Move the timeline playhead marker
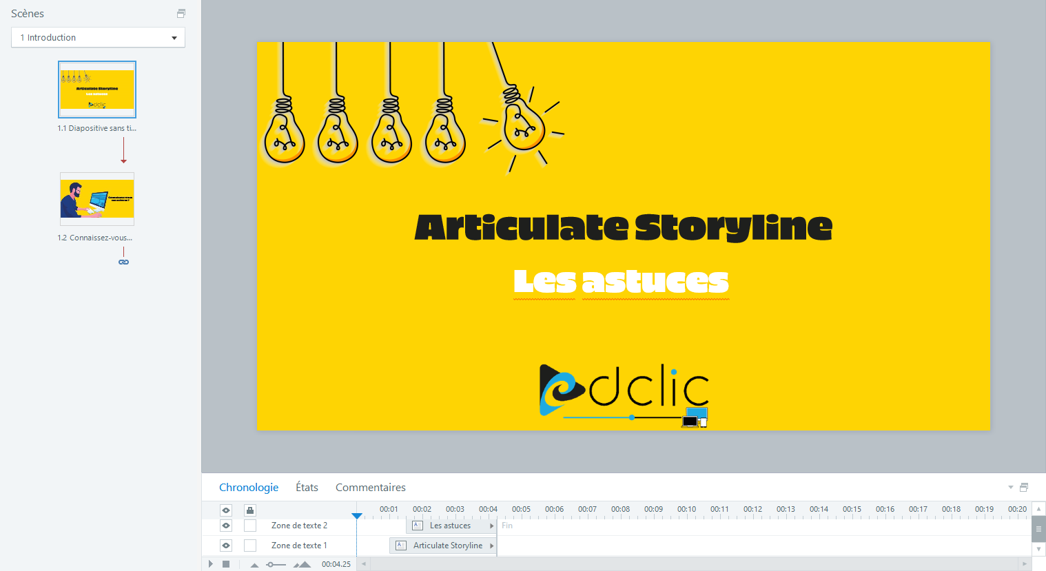Screen dimensions: 1046x571 [x=357, y=515]
